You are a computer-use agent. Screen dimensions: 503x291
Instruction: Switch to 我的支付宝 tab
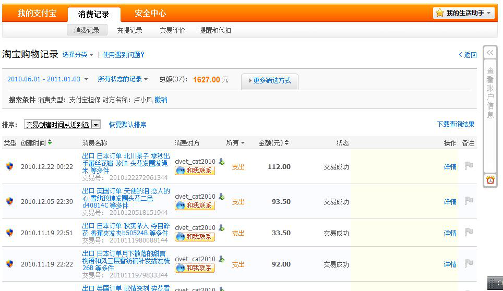(37, 13)
